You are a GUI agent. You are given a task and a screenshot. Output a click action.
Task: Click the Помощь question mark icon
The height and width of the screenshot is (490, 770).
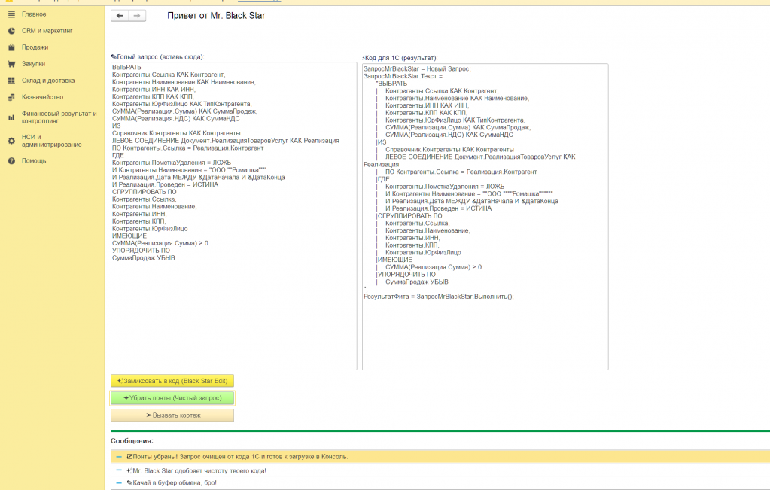coord(11,161)
